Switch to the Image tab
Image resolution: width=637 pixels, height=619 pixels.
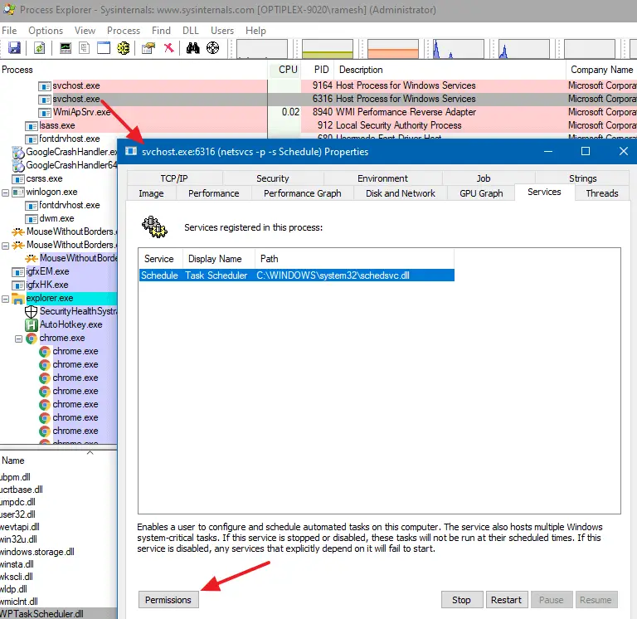[151, 193]
